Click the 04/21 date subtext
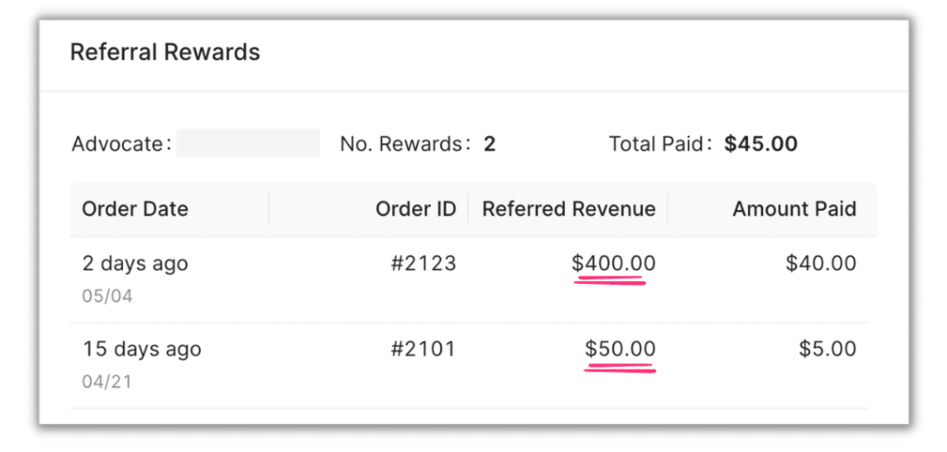Viewport: 947px width, 452px height. click(107, 382)
